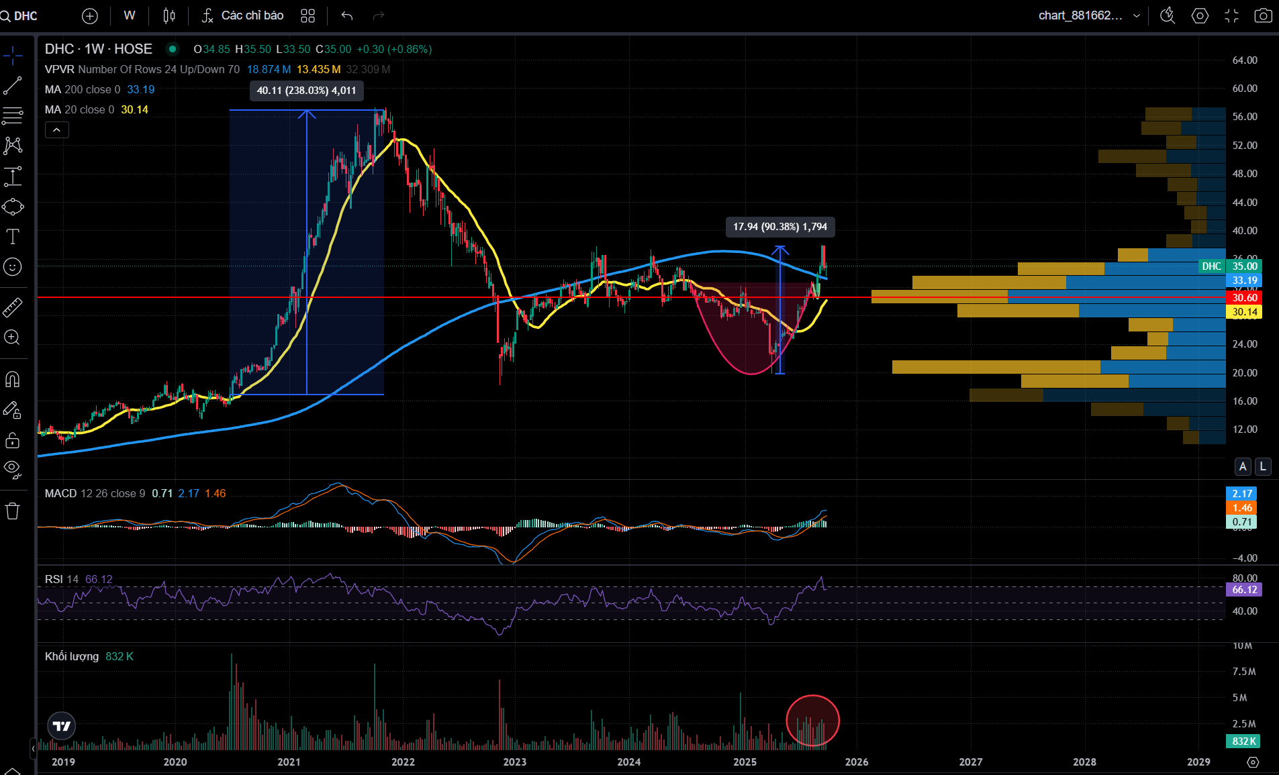Screen dimensions: 1279x775
Task: Click the 0.71 MACD histogram axis label
Action: pos(1241,522)
